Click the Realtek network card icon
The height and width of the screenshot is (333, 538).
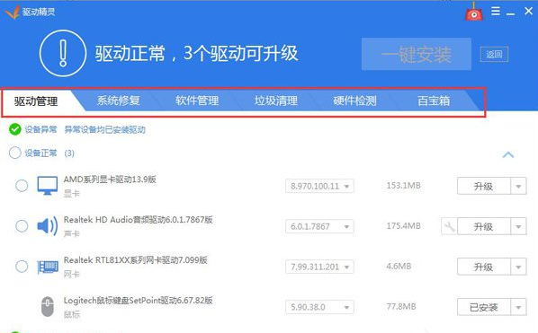pos(48,267)
